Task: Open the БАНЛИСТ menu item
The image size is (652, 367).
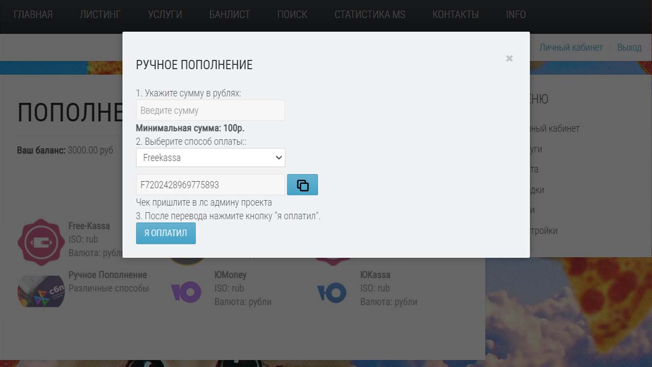Action: click(x=230, y=15)
